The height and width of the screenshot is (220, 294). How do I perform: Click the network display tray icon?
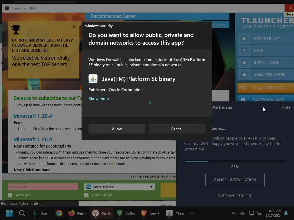coord(252,213)
